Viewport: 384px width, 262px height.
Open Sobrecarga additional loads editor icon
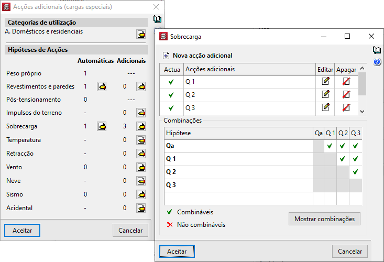[x=141, y=126]
